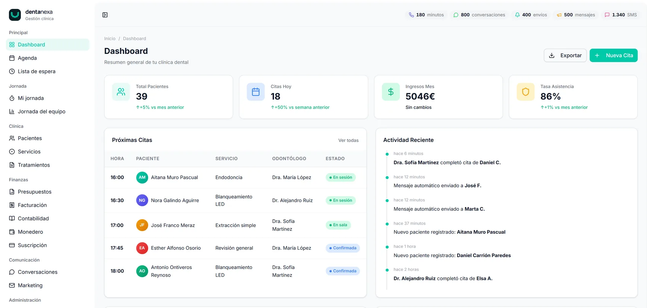
Task: Click Ver todas in Próximas Citas
Action: [348, 140]
